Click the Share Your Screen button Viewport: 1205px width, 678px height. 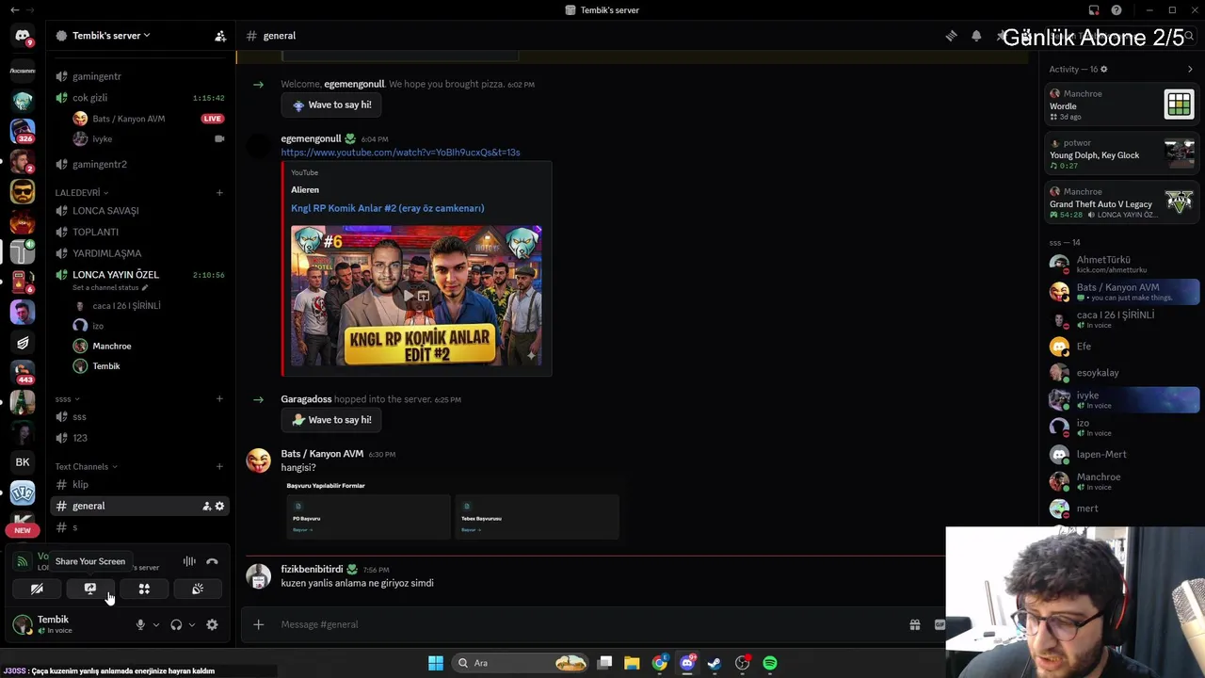90,589
